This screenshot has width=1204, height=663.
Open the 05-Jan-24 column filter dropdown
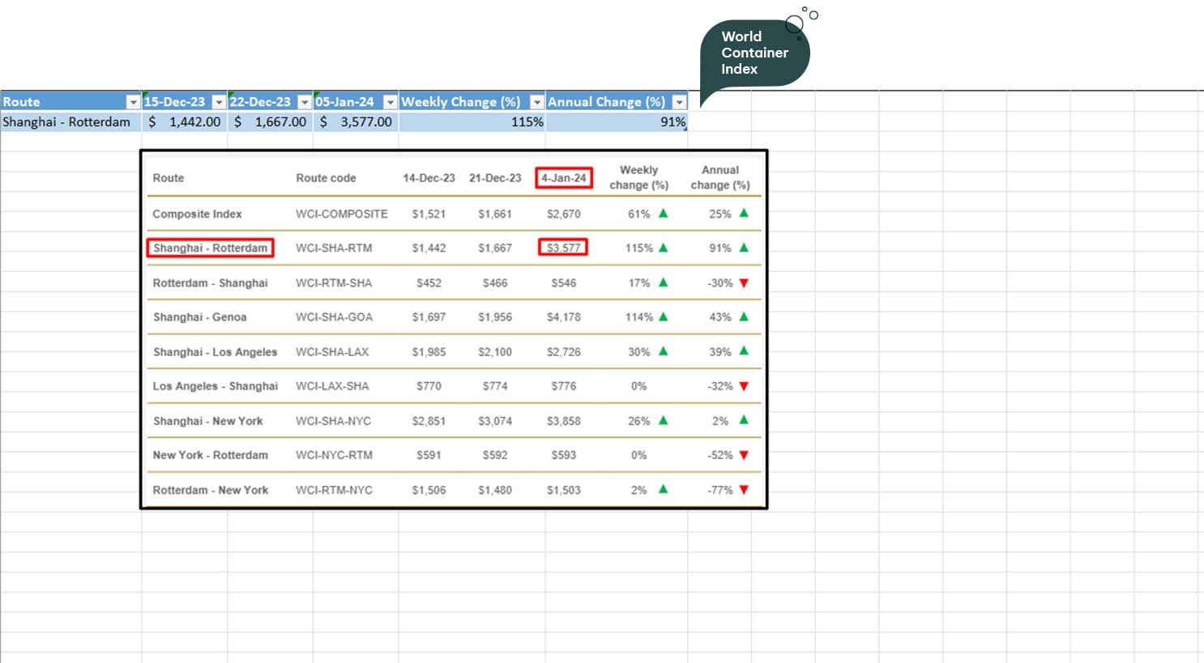point(390,102)
